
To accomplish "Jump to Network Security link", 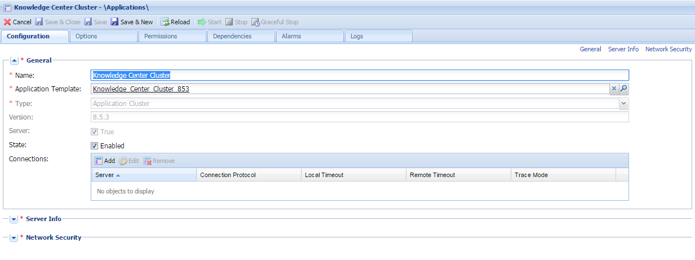I will point(668,49).
